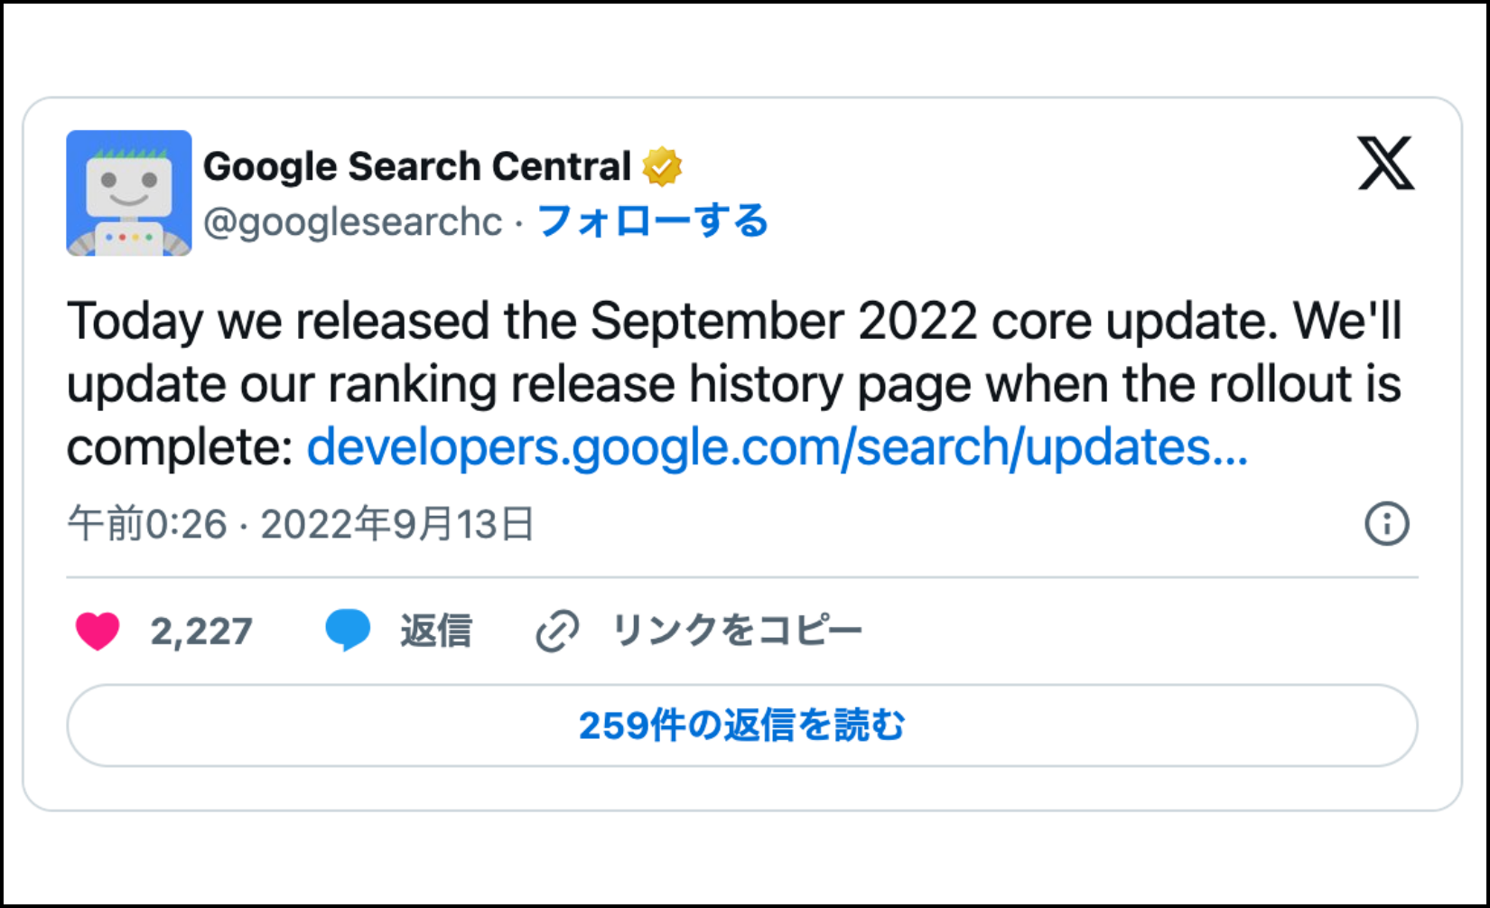Open the Google Search Central robot avatar

click(x=129, y=192)
